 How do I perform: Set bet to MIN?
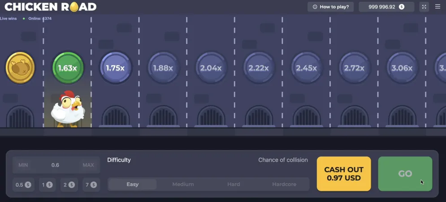(23, 165)
